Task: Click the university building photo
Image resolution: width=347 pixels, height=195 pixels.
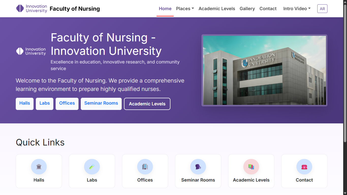Action: point(264,70)
